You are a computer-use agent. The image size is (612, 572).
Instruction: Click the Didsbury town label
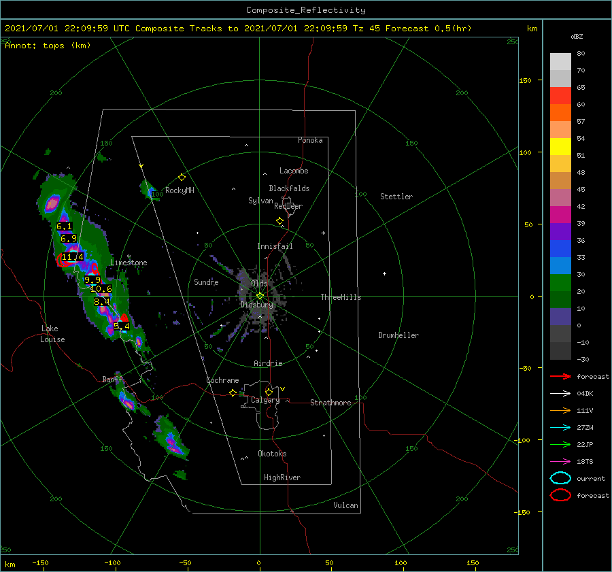coord(256,305)
